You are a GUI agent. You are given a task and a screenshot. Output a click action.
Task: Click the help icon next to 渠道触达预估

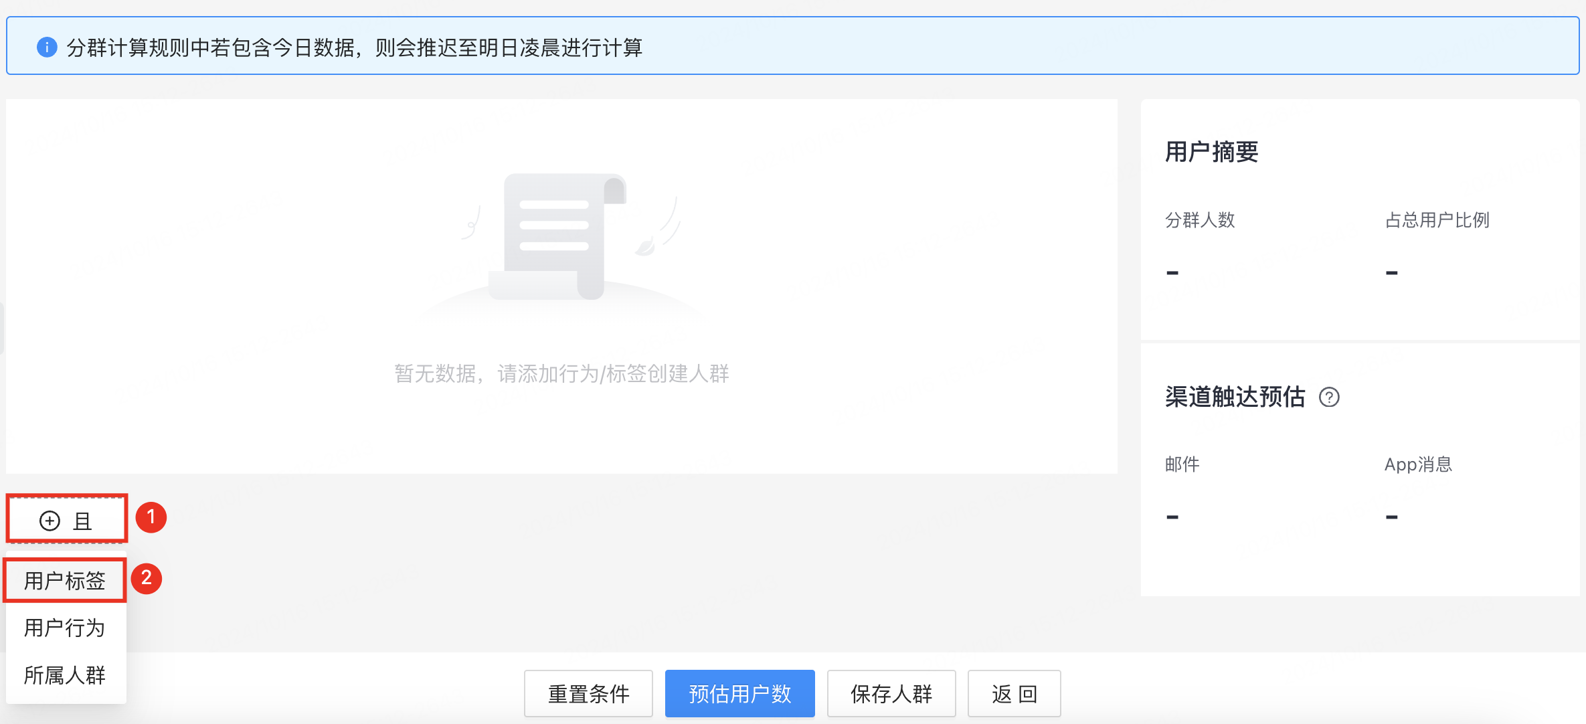pyautogui.click(x=1329, y=397)
